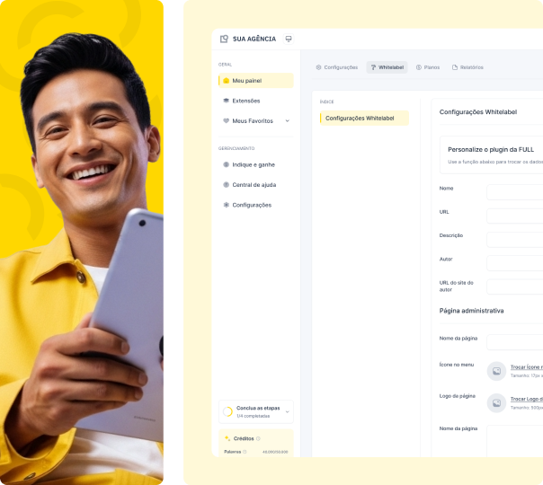Click the Indique e ganhe sidebar icon
Screen dimensions: 543x485
tap(226, 164)
